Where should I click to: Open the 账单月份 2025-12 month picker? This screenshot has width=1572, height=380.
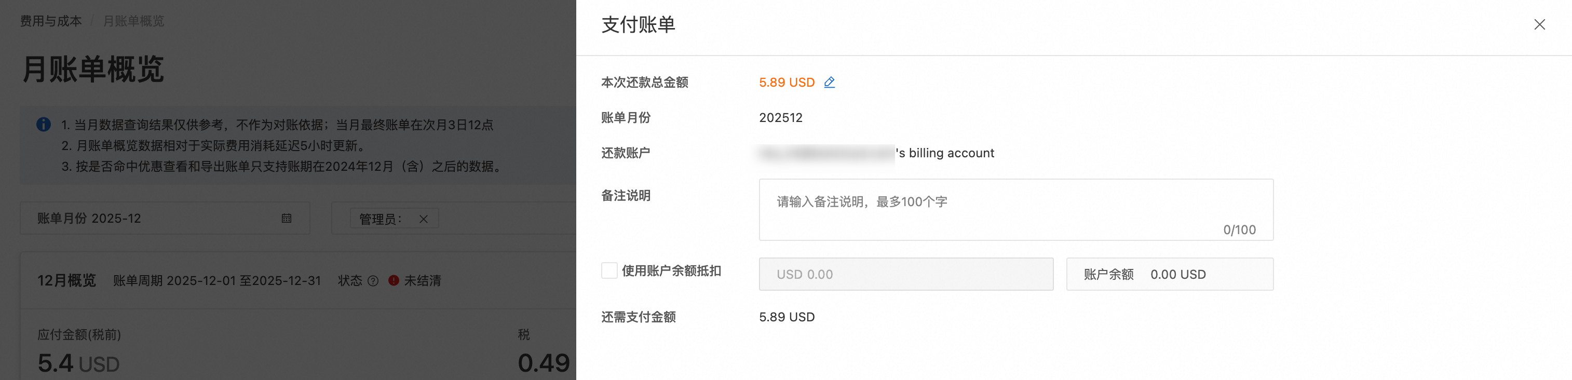coord(153,219)
